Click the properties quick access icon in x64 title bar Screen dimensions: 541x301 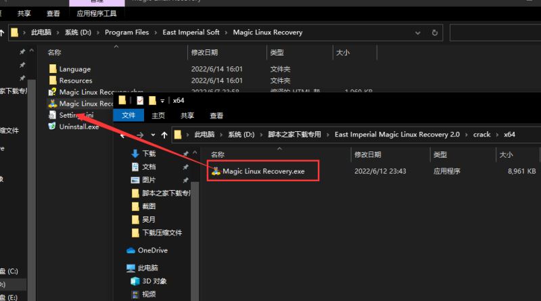(140, 101)
